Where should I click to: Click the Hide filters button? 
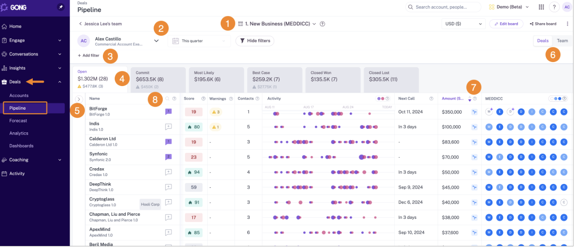click(255, 41)
